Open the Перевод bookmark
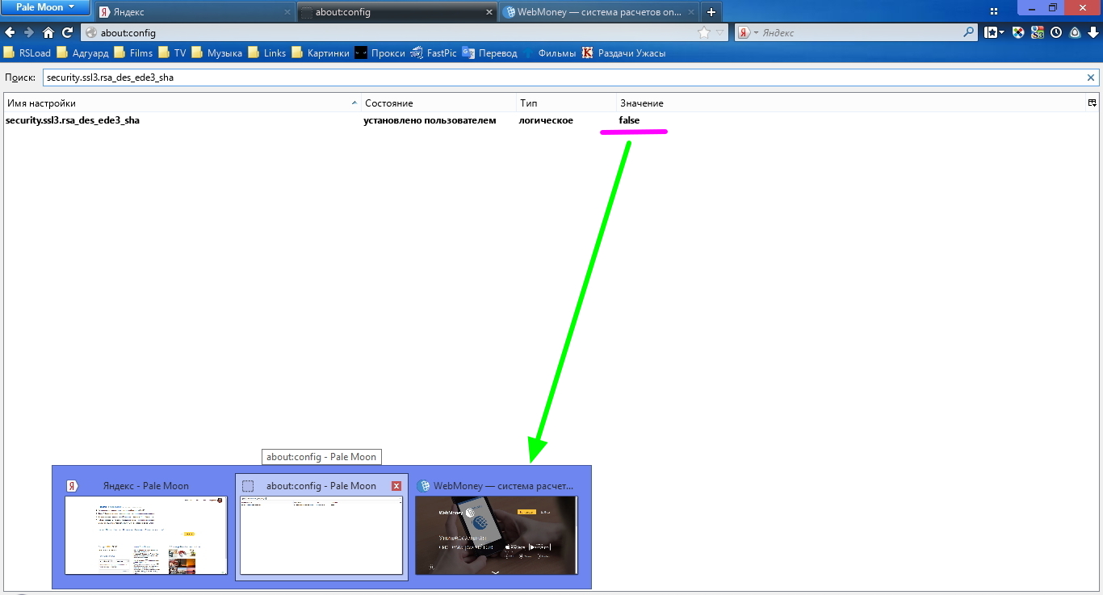1103x595 pixels. pyautogui.click(x=490, y=53)
